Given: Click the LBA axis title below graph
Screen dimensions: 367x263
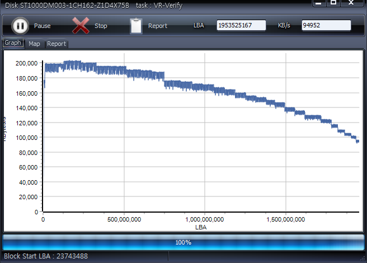Looking at the screenshot, I should (201, 227).
